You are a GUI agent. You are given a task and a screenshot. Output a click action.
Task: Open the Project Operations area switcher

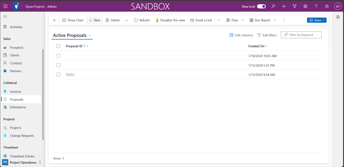(x=23, y=162)
